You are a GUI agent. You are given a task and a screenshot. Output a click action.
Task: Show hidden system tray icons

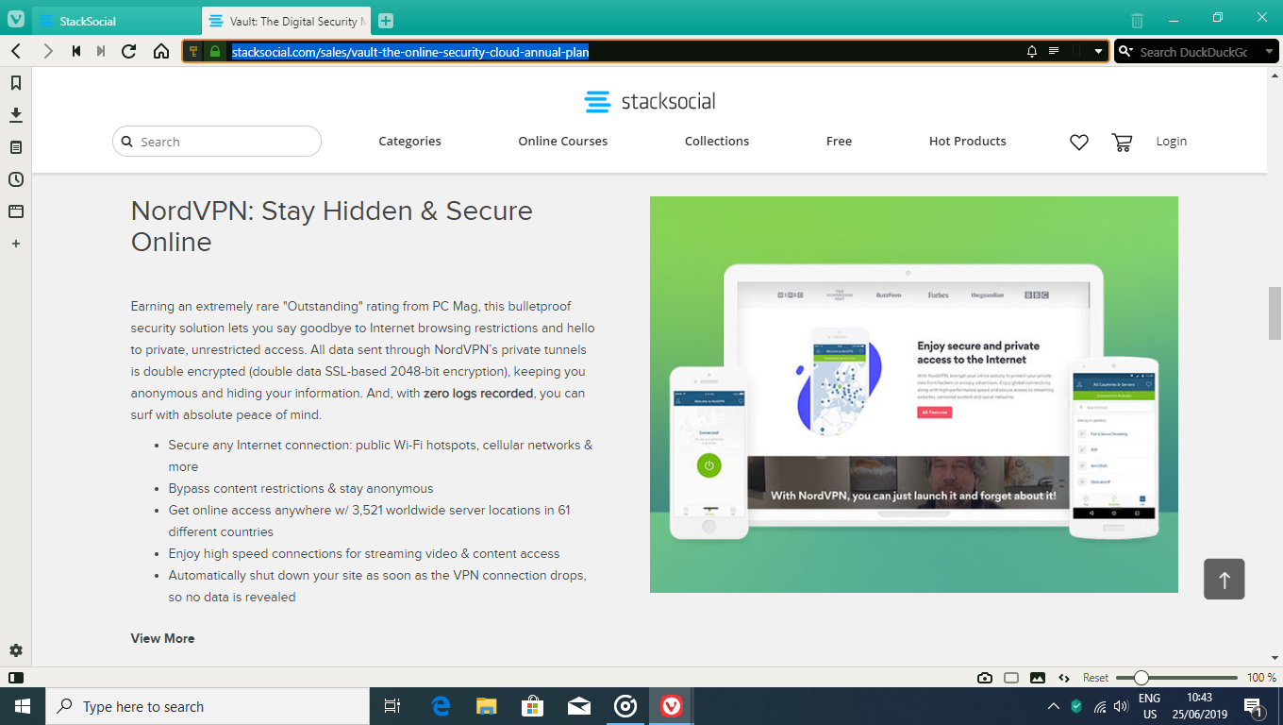pyautogui.click(x=1054, y=706)
